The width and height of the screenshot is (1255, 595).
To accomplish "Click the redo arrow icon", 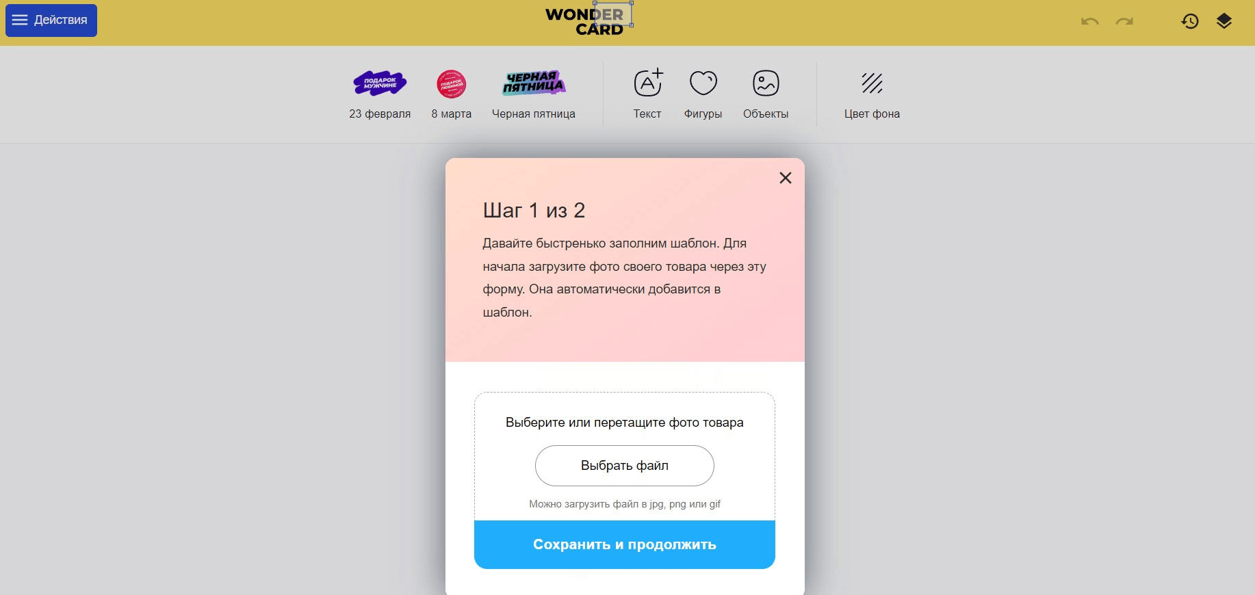I will pyautogui.click(x=1124, y=21).
